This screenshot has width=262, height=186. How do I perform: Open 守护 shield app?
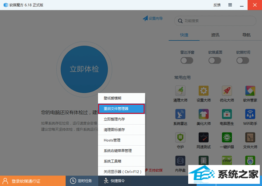[x=180, y=137]
